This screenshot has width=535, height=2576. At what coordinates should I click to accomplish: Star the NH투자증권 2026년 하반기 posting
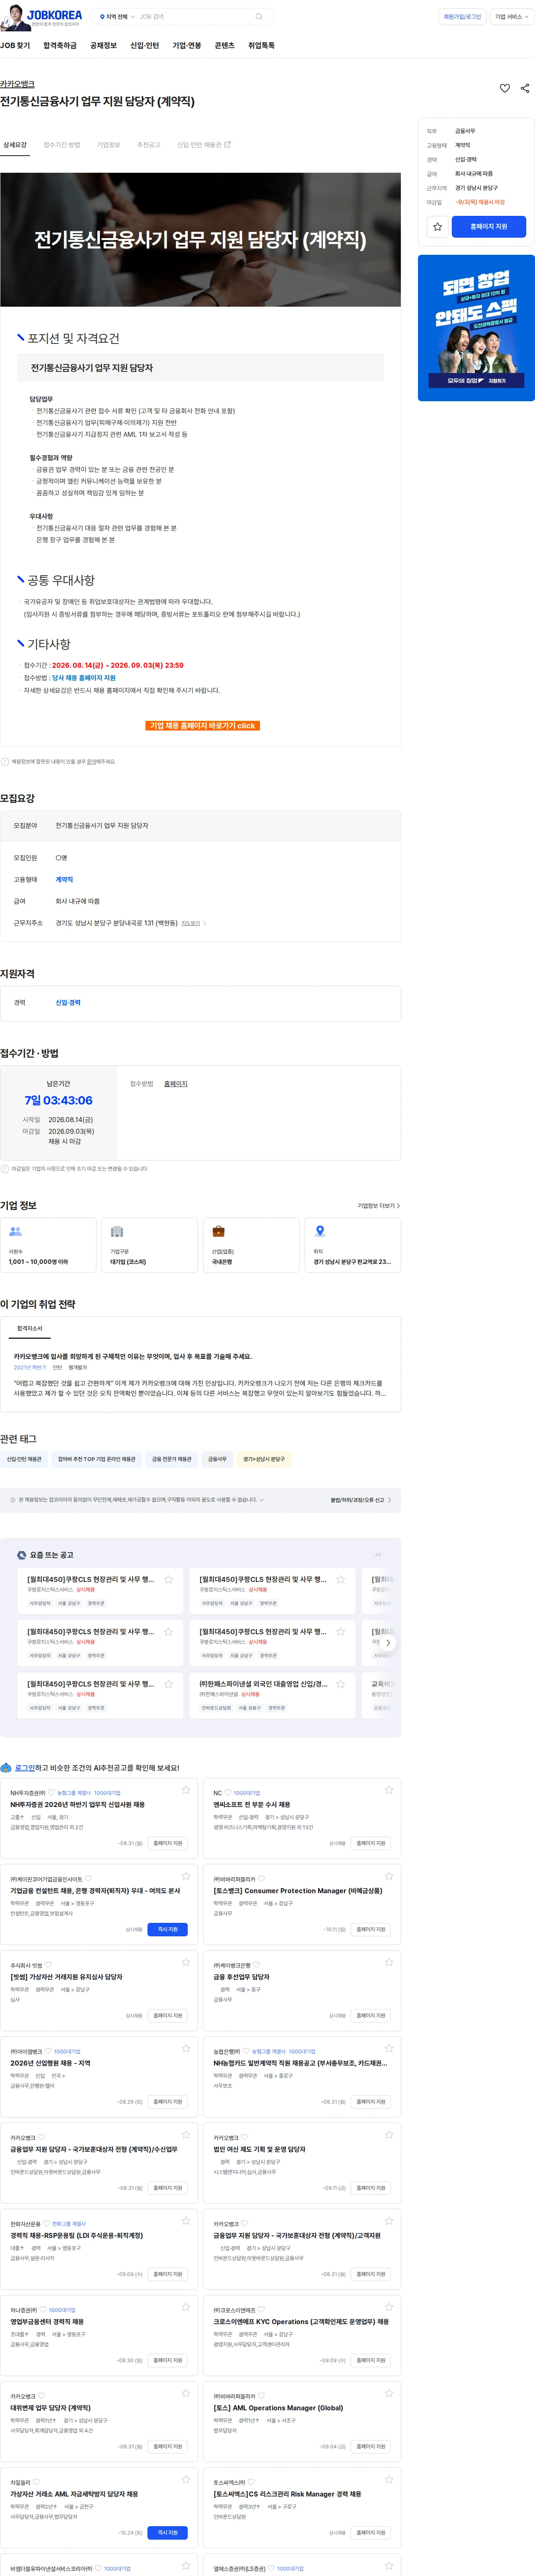pos(186,1790)
